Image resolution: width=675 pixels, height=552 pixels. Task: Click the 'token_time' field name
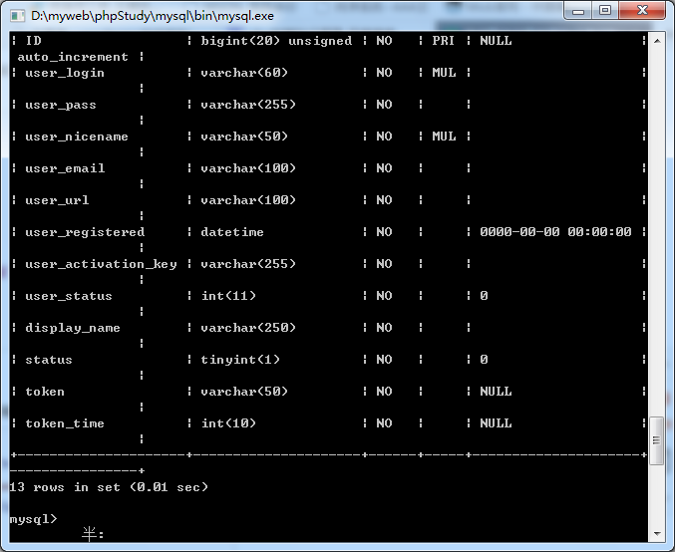[65, 423]
